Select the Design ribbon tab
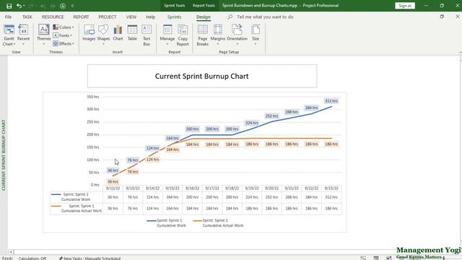This screenshot has height=260, width=462. coord(204,17)
